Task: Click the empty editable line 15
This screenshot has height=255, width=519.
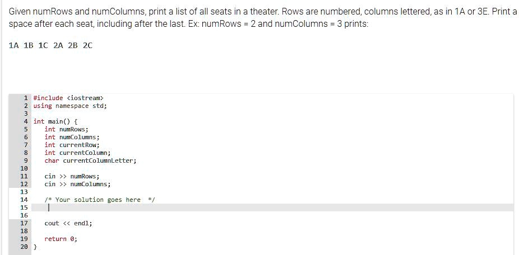Action: tap(273, 207)
